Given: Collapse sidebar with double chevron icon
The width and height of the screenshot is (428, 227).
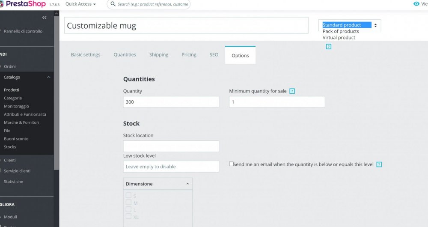Looking at the screenshot, I should [x=44, y=18].
